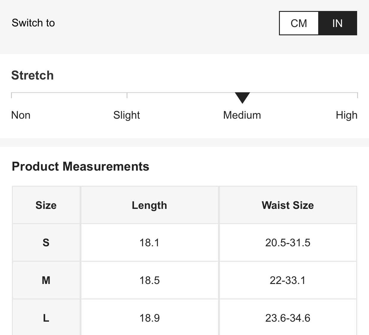Click the Slight stretch level label
The height and width of the screenshot is (335, 369).
point(127,115)
